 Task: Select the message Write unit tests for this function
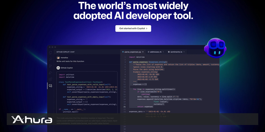70,61
